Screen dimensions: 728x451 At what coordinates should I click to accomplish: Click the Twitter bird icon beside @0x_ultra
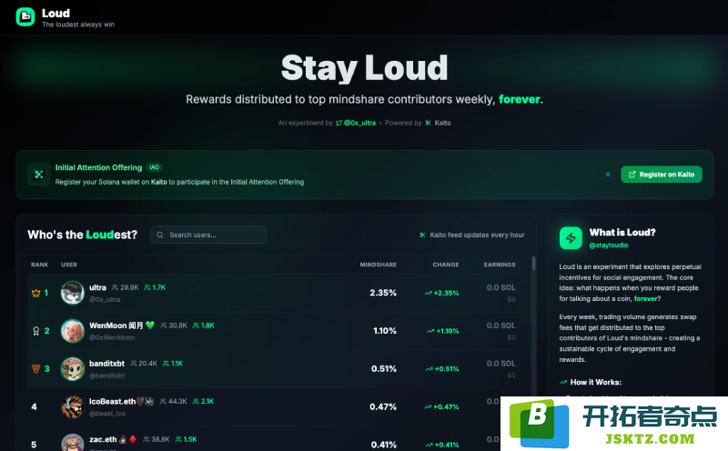pos(339,123)
